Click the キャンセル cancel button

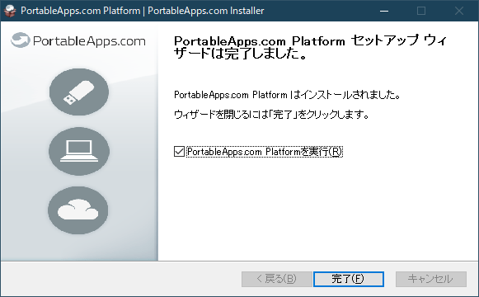click(x=431, y=279)
